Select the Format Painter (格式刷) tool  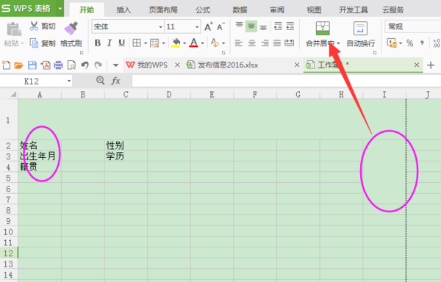pos(71,35)
